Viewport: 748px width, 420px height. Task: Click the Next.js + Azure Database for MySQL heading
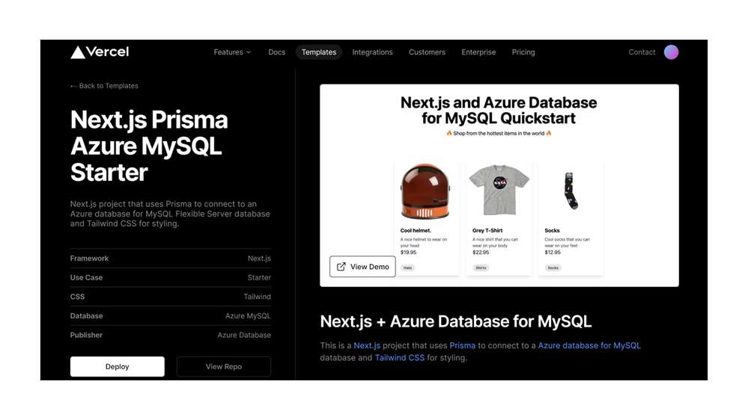[455, 321]
